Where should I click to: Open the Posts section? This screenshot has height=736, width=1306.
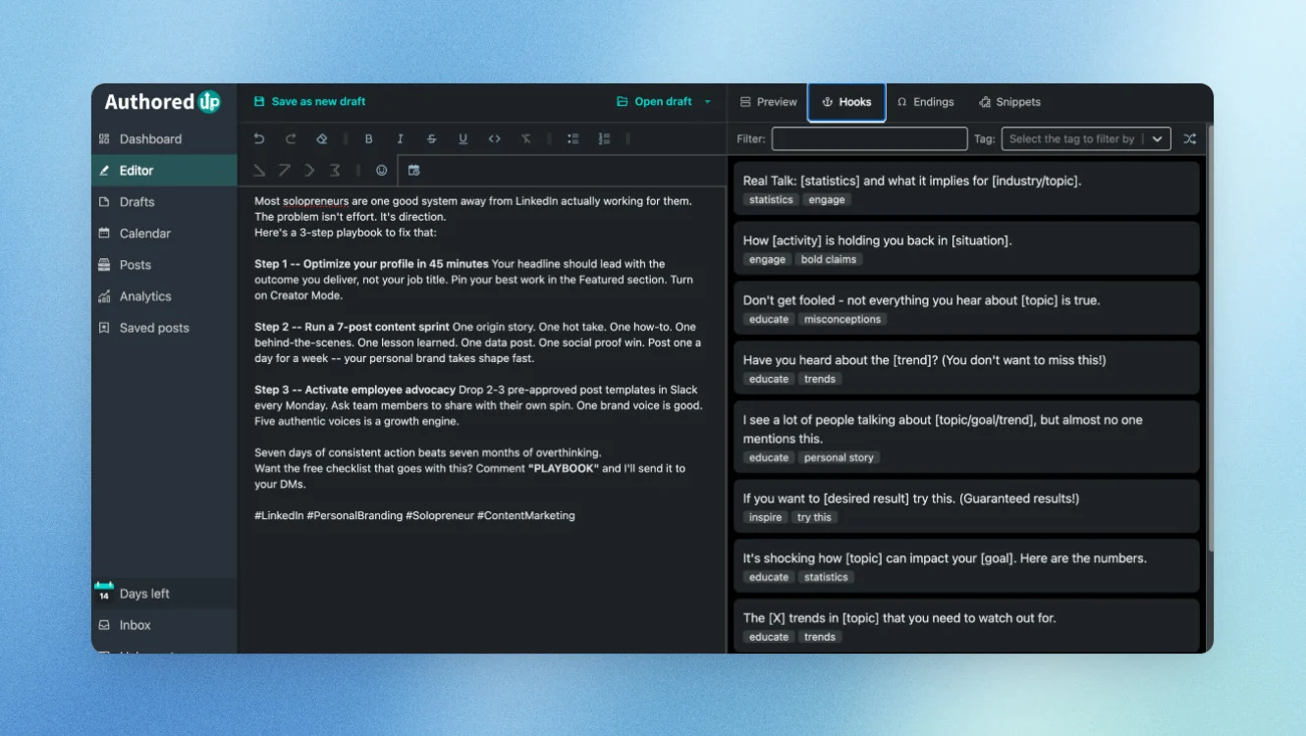click(164, 265)
